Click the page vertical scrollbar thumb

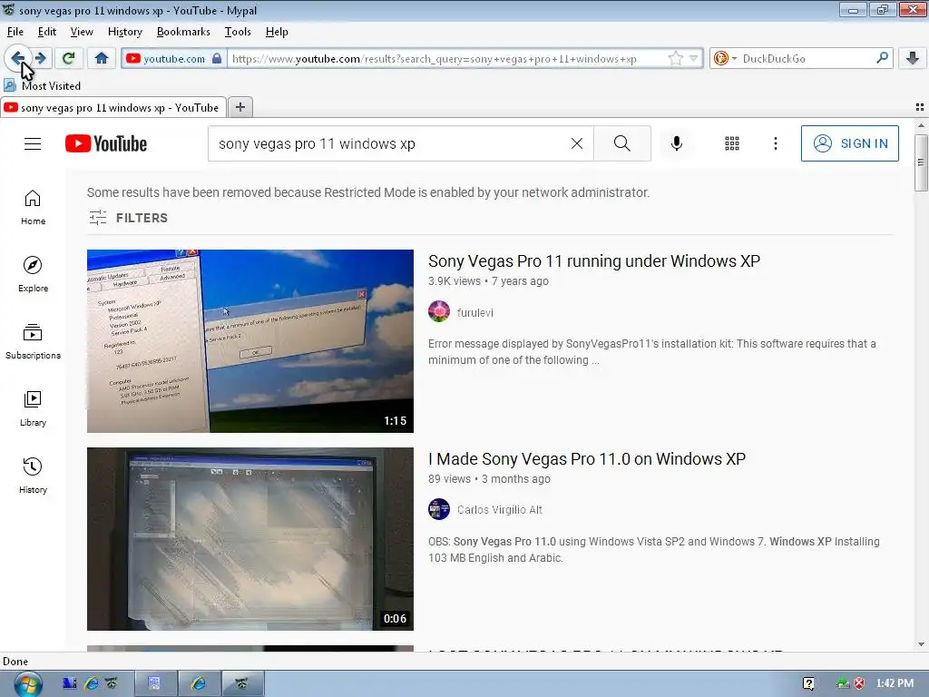921,162
